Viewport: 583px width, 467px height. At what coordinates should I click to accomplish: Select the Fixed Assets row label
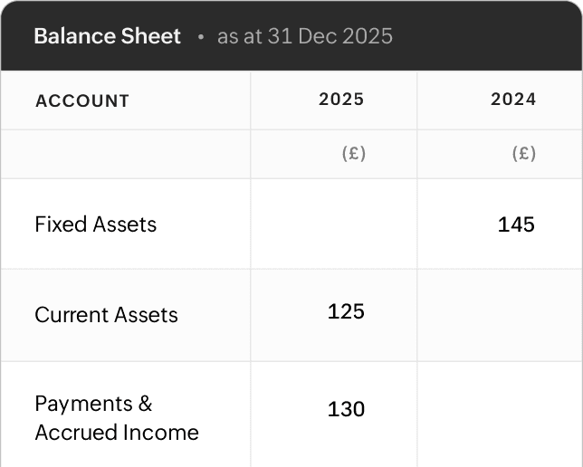point(95,224)
